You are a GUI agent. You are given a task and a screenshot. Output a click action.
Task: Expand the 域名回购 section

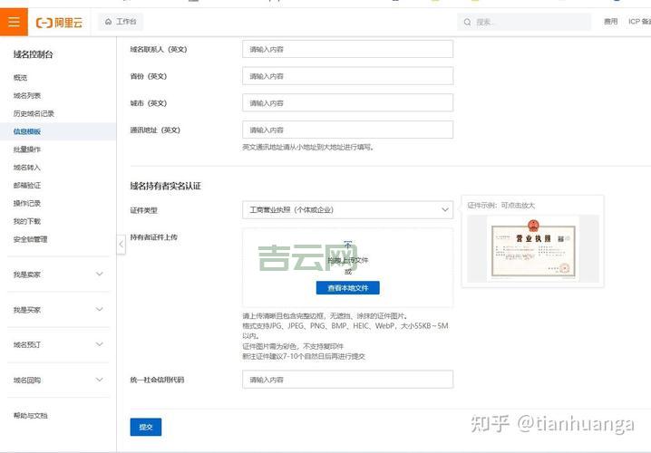(x=58, y=380)
